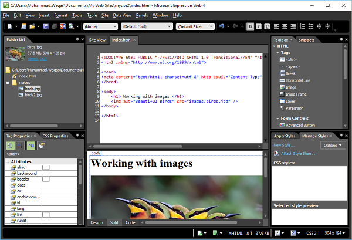This screenshot has height=240, width=352.
Task: Toggle Italic formatting button
Action: point(258,26)
